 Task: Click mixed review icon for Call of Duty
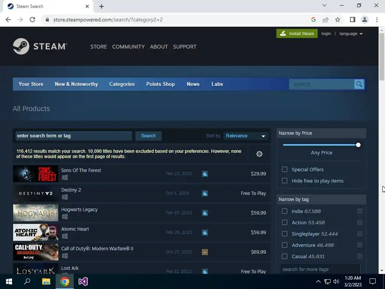click(x=205, y=252)
